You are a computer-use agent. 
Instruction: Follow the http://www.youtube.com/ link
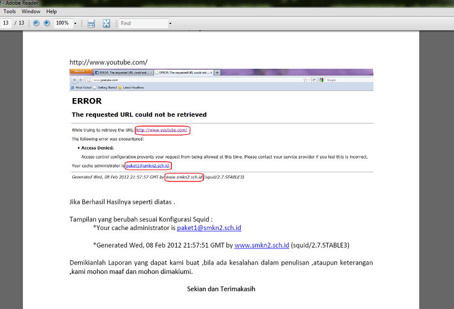pos(162,130)
